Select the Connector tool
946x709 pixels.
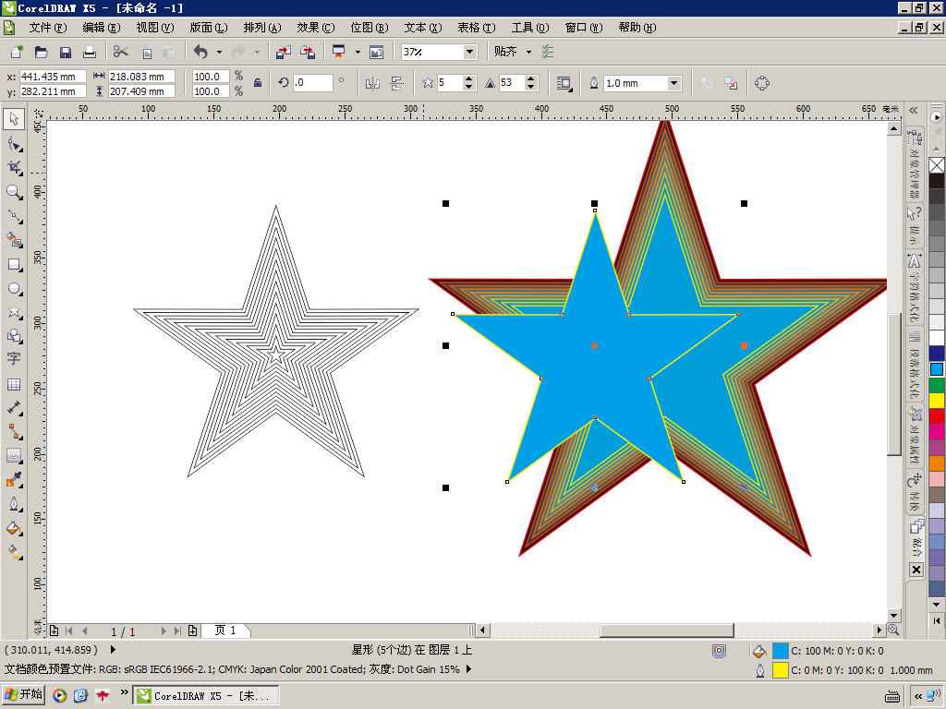point(15,432)
